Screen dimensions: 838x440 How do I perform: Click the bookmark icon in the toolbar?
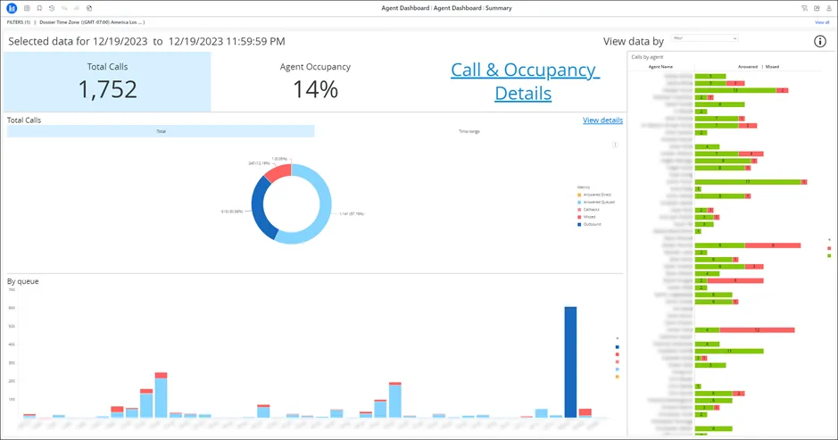(x=39, y=9)
